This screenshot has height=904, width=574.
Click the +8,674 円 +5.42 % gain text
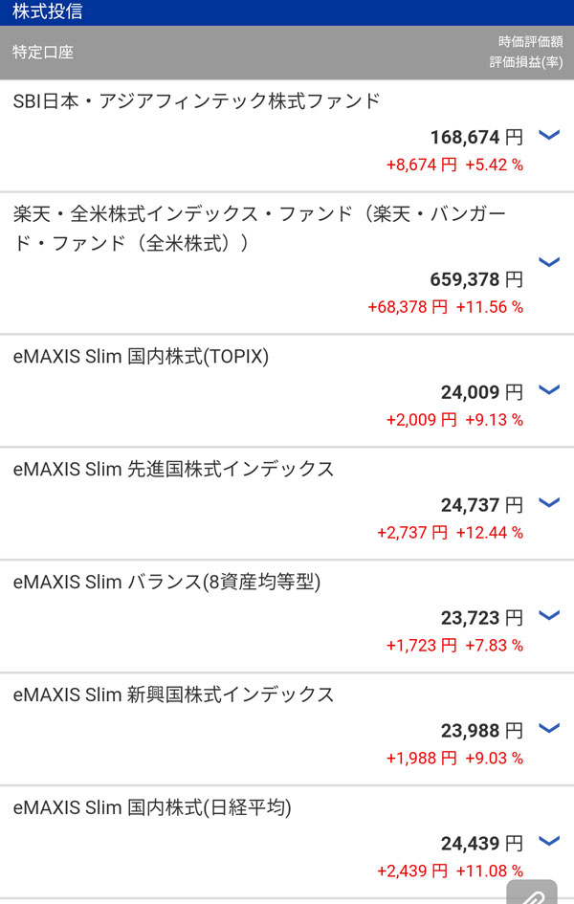point(454,165)
